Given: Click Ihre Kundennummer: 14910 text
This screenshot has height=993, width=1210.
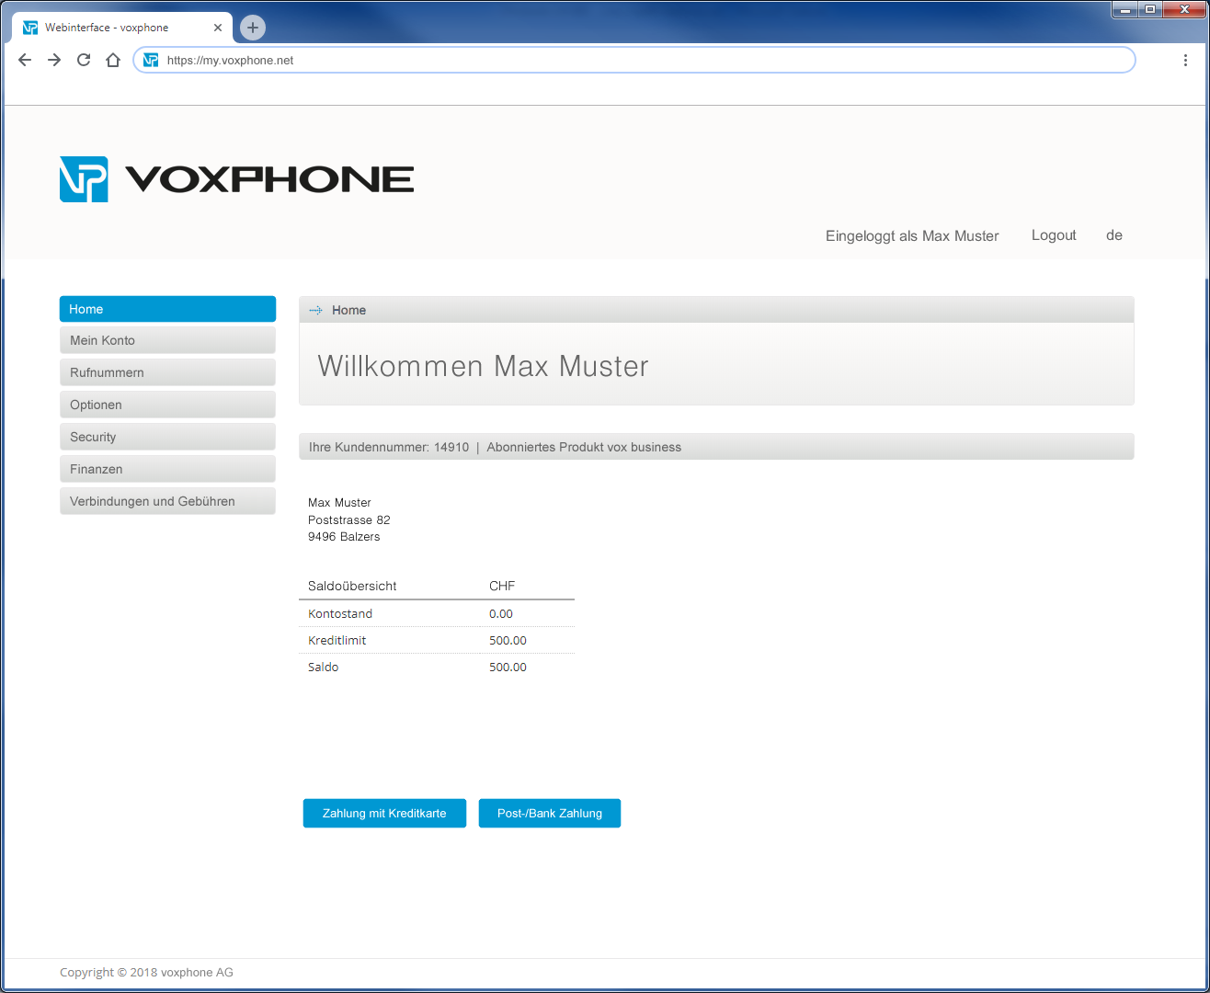Looking at the screenshot, I should (x=389, y=447).
